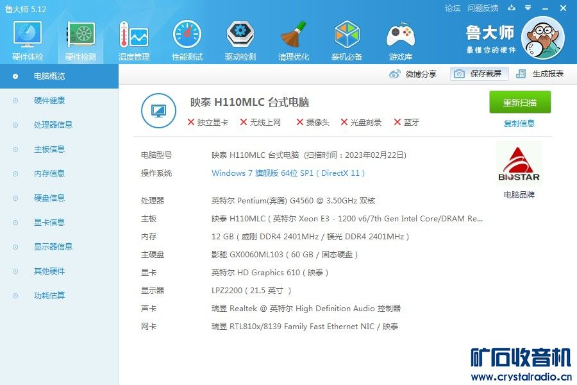This screenshot has height=385, width=577.
Task: Open 游戏库 game library controller icon
Action: (400, 40)
